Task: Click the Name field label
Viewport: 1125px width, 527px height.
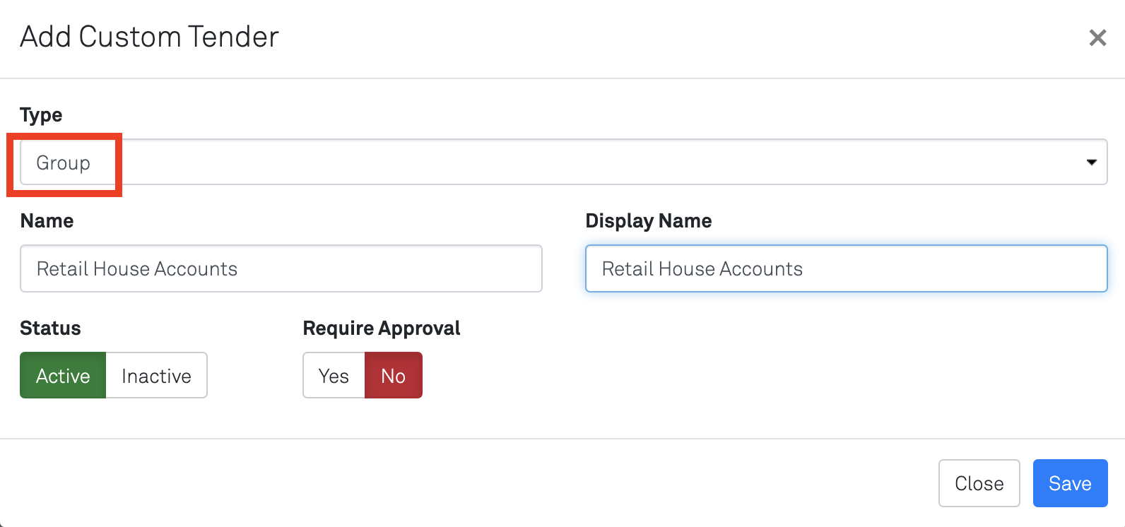Action: 47,221
